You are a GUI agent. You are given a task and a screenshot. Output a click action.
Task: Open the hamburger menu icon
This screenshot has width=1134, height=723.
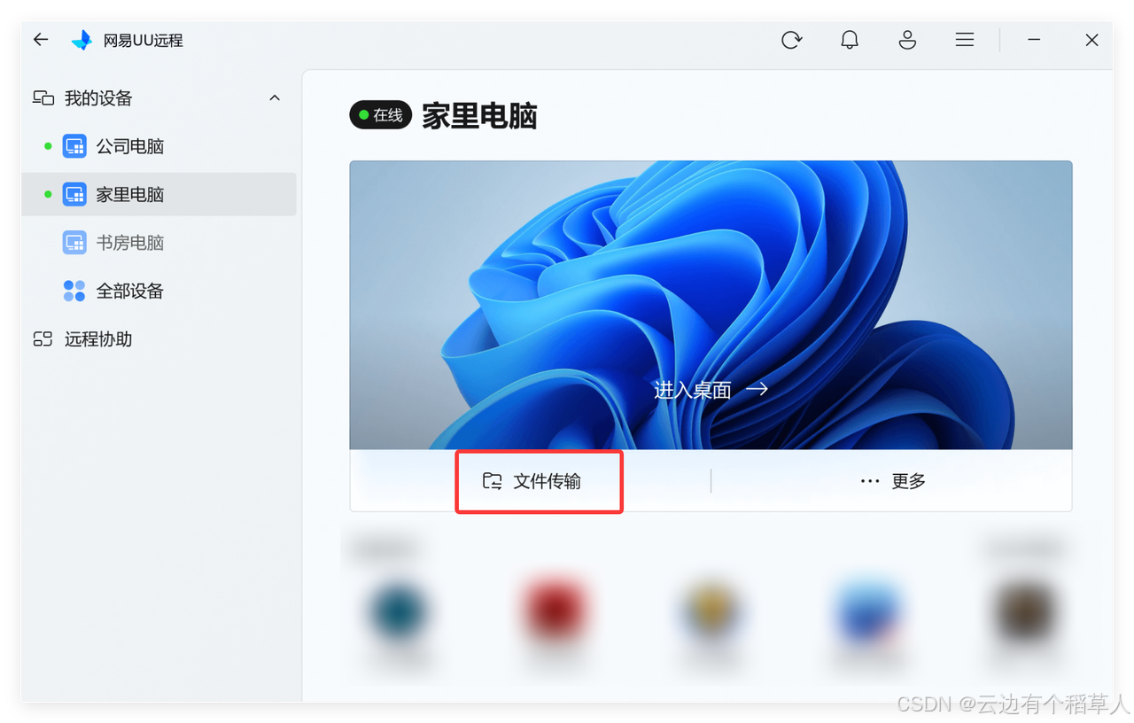[965, 40]
